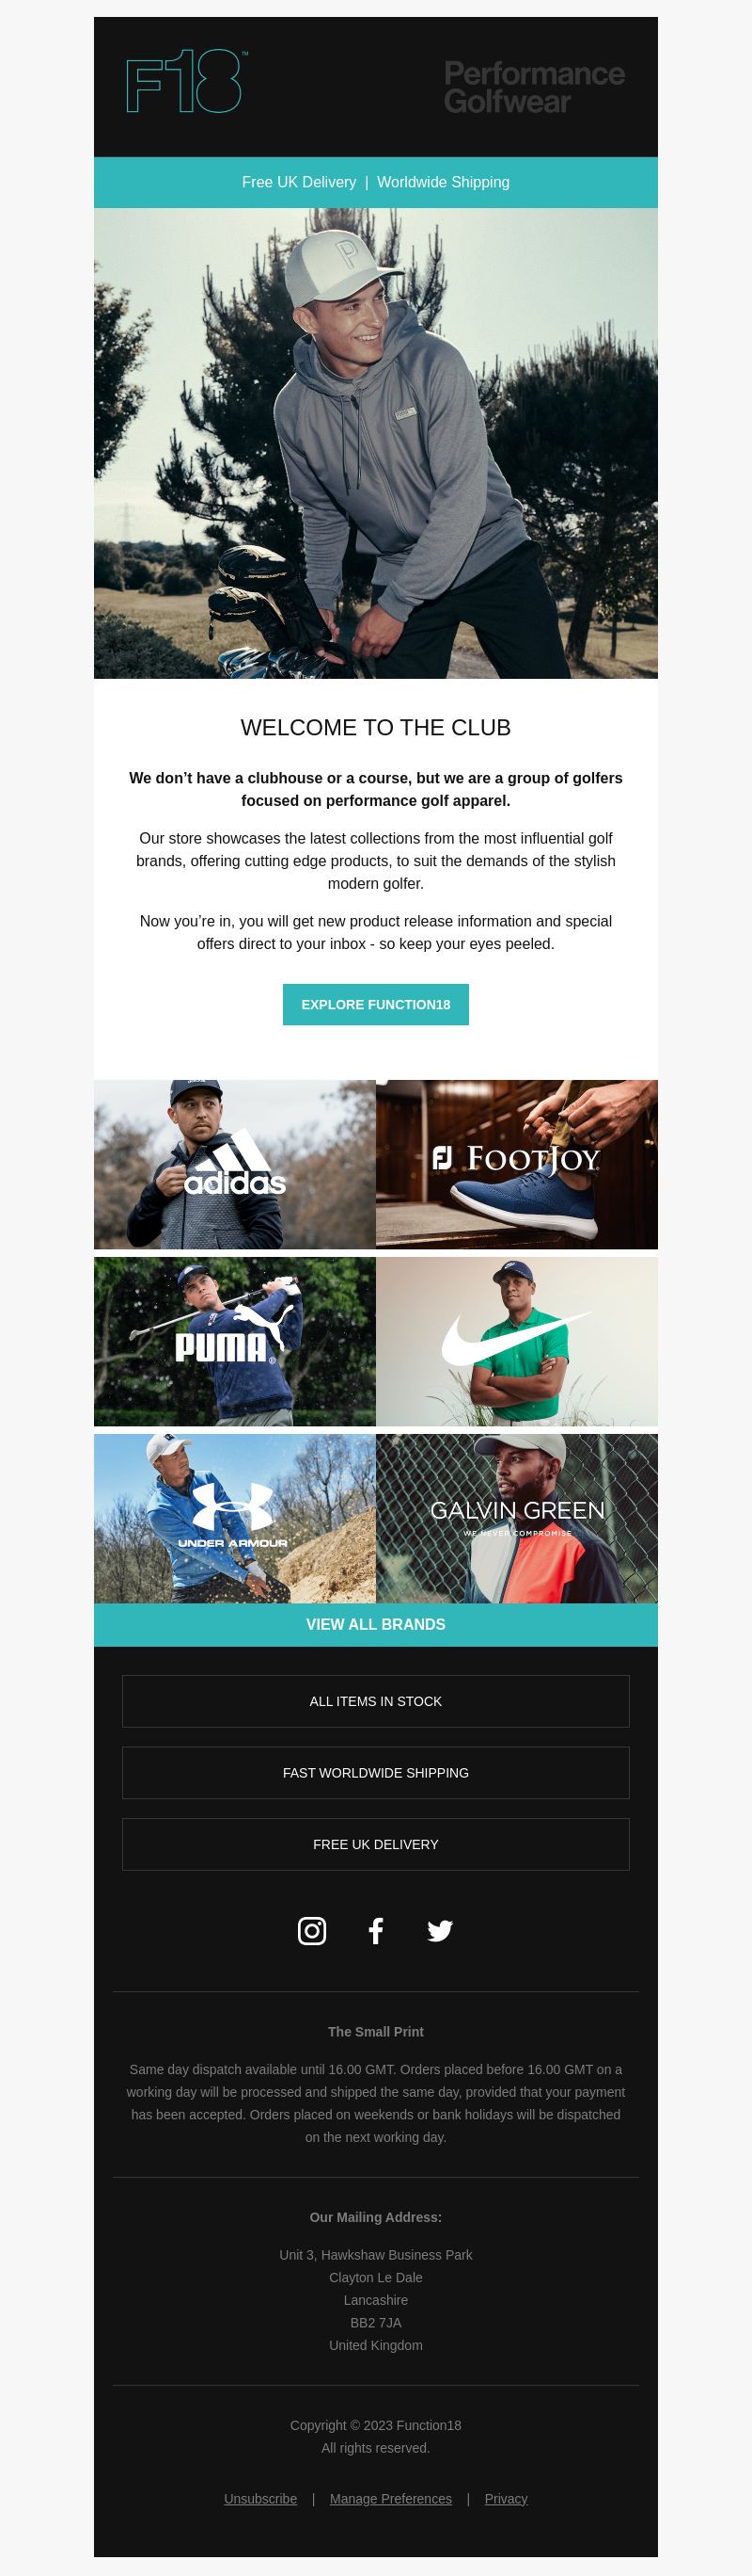The image size is (752, 2576).
Task: Click the Performance Golfwear header text
Action: click(534, 87)
